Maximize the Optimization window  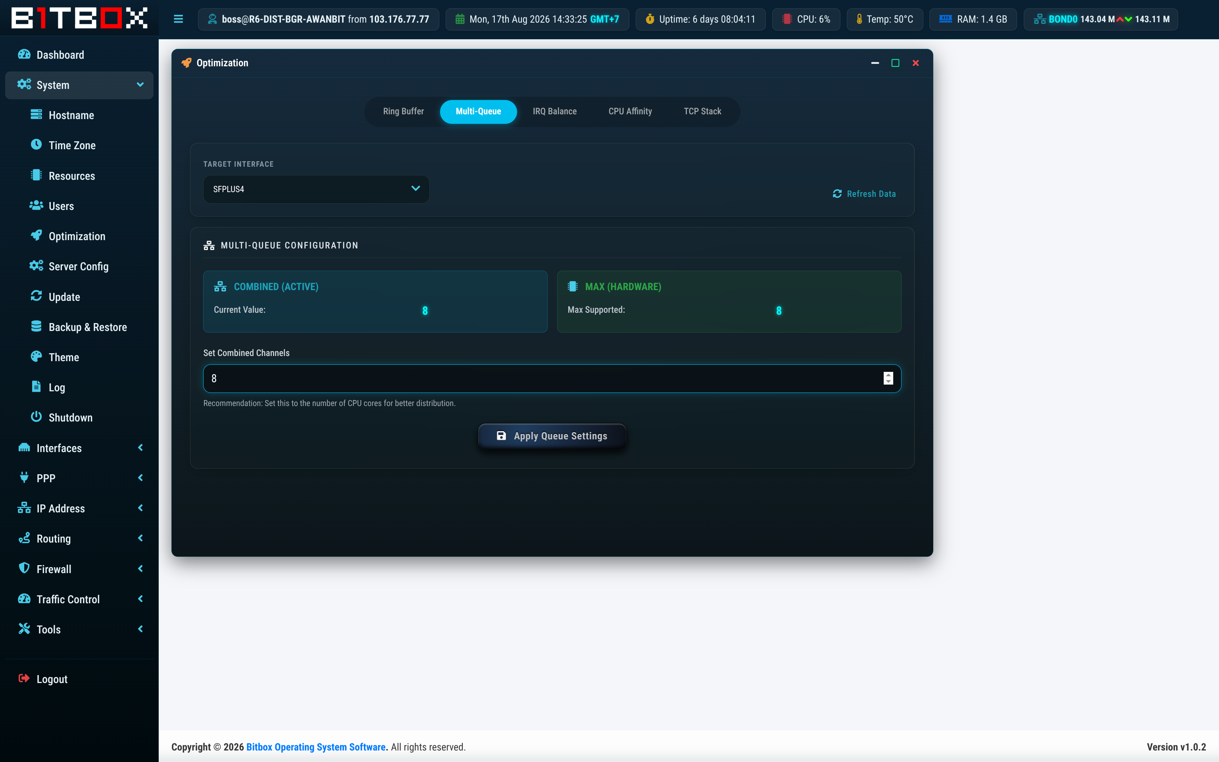tap(895, 63)
